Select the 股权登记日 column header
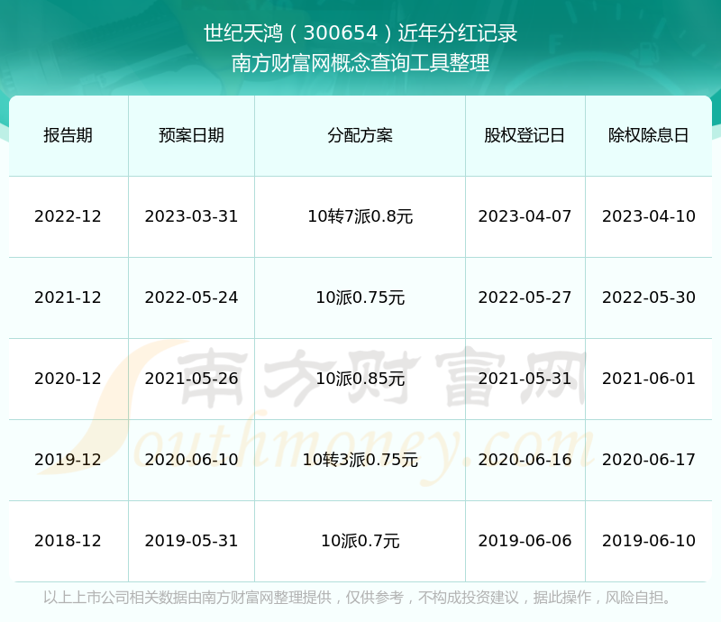721x622 pixels. pos(525,135)
